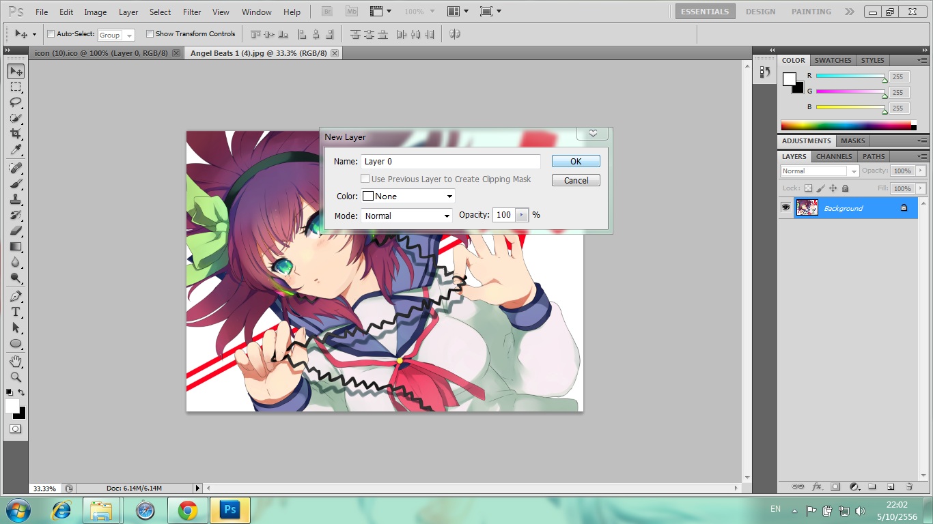Select the Dodge tool
Screen dimensions: 933x524
click(x=16, y=278)
